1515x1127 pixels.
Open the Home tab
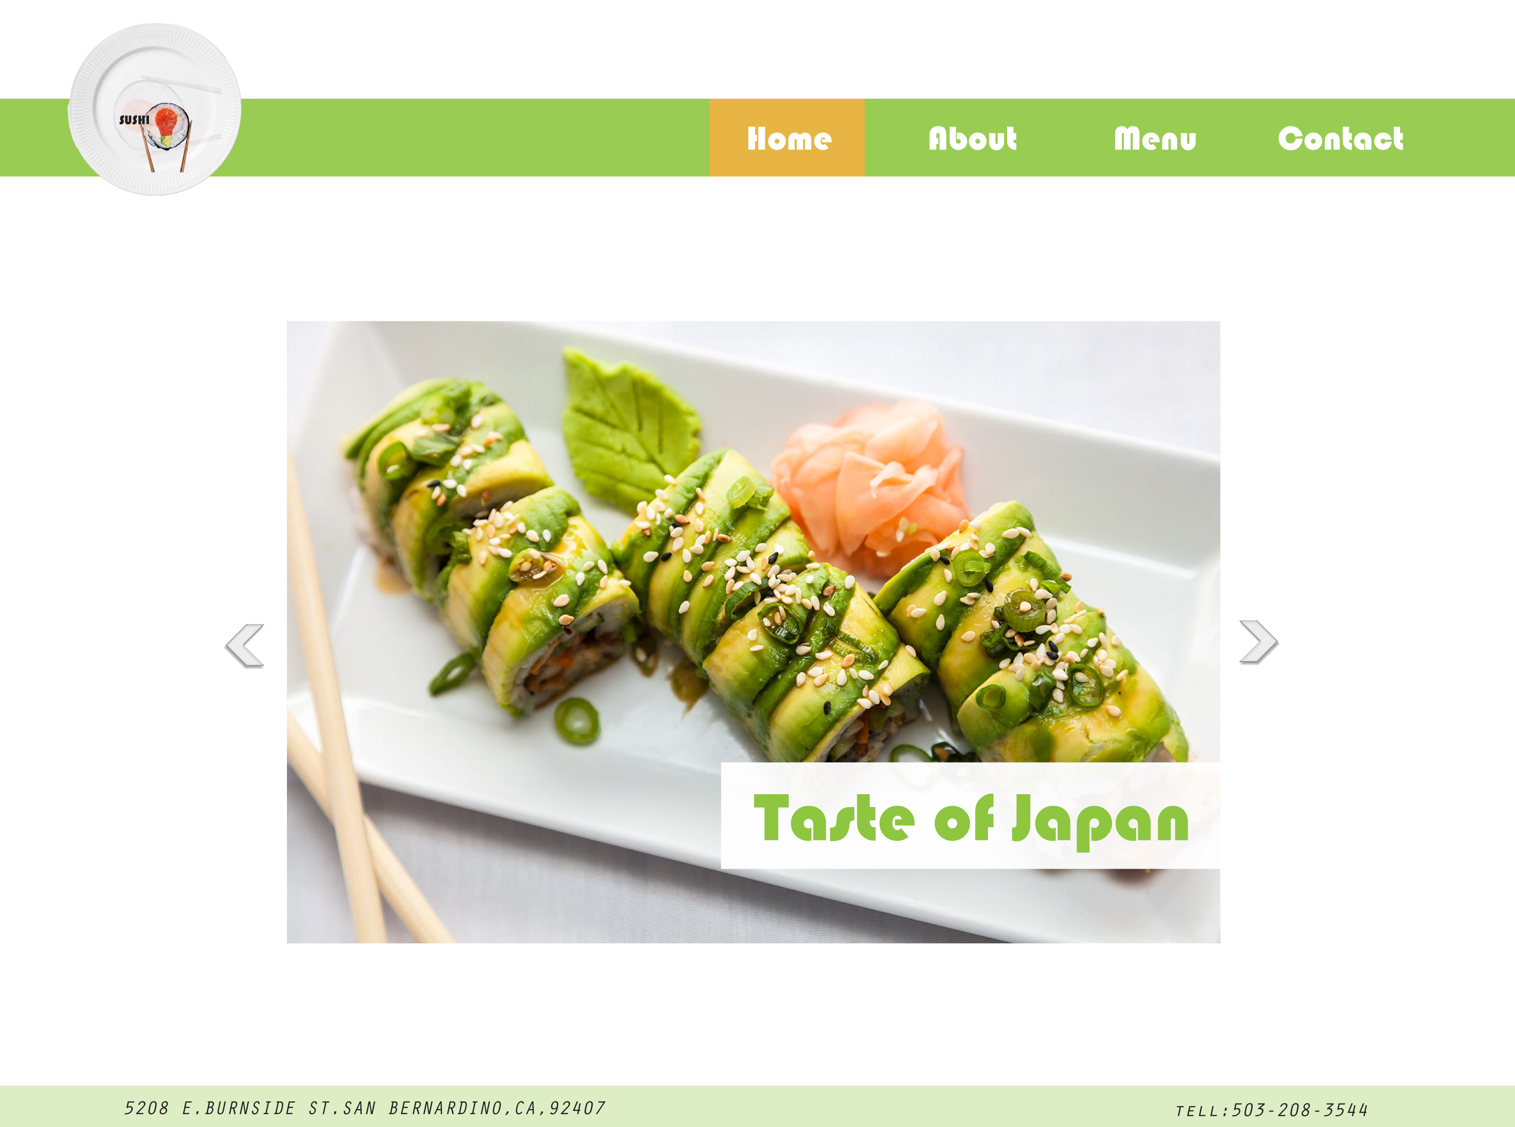click(787, 138)
